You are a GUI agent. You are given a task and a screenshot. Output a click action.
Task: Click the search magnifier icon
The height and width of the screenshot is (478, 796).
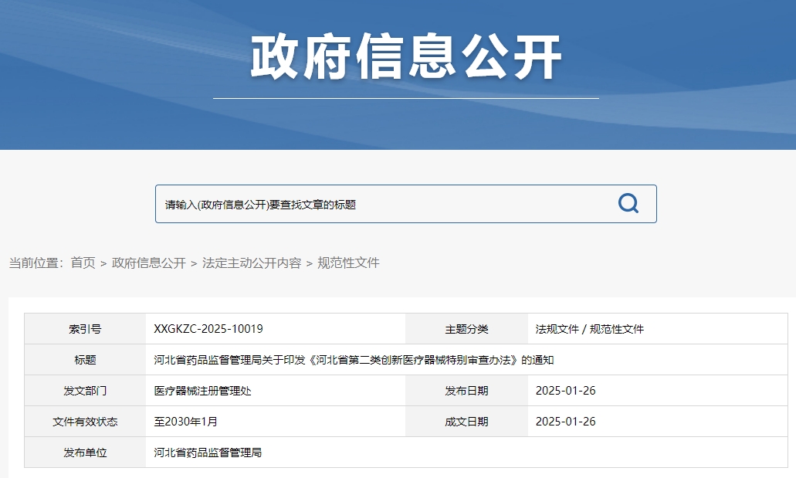(627, 203)
